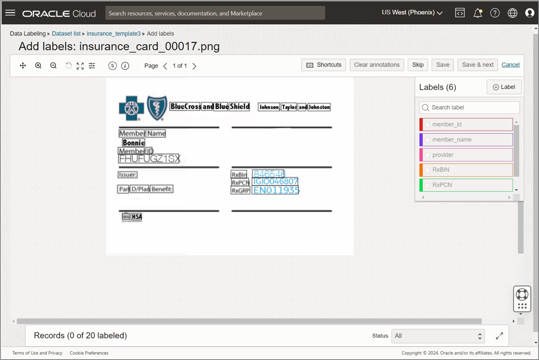The height and width of the screenshot is (360, 539).
Task: Select the IGIO046807 RxPCN value box
Action: [x=275, y=181]
